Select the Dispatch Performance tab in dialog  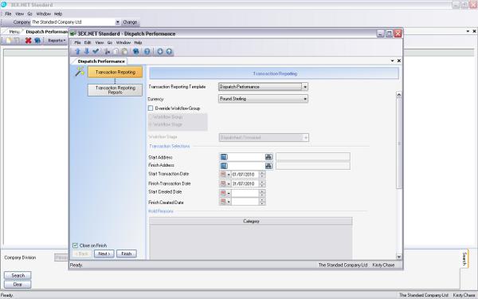[x=101, y=61]
